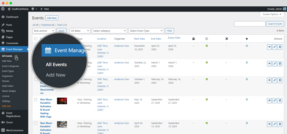View event starting May 14, 2023 (eye icon)
The height and width of the screenshot is (134, 287).
(x=269, y=100)
